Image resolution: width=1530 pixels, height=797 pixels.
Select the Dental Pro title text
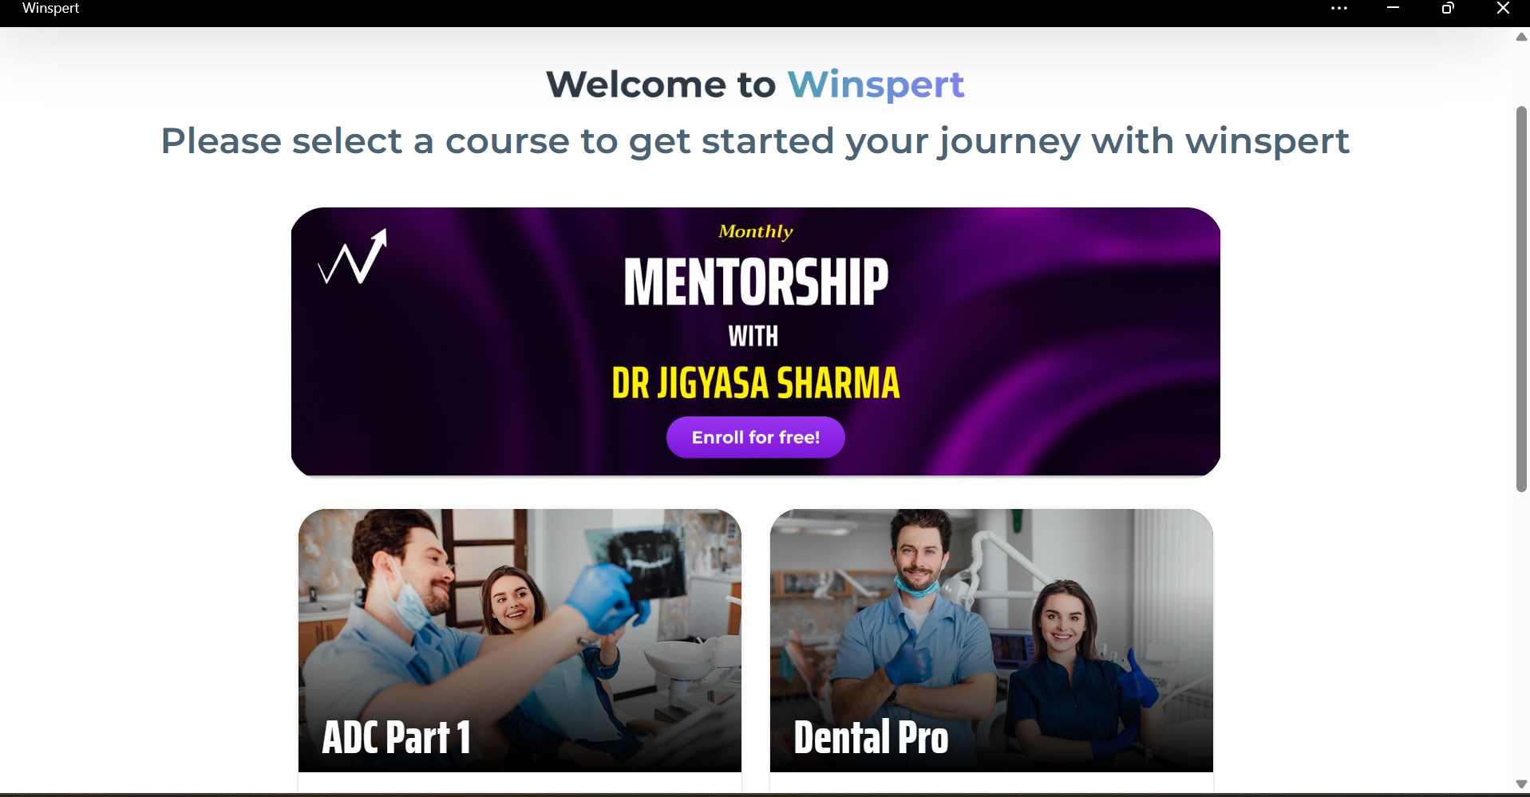(x=871, y=737)
